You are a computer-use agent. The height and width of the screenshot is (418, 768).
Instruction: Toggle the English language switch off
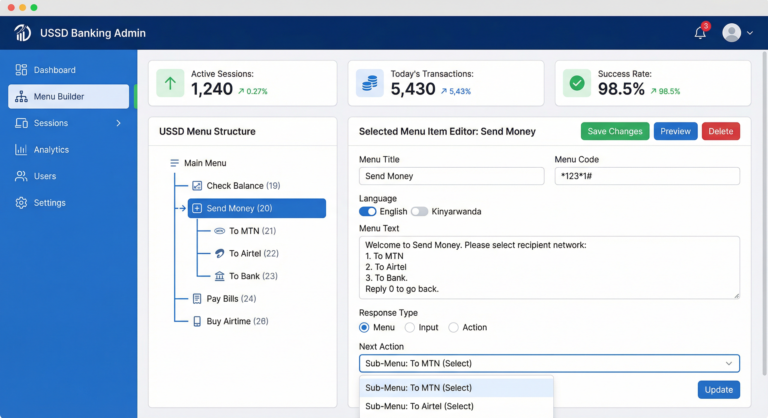click(x=367, y=211)
